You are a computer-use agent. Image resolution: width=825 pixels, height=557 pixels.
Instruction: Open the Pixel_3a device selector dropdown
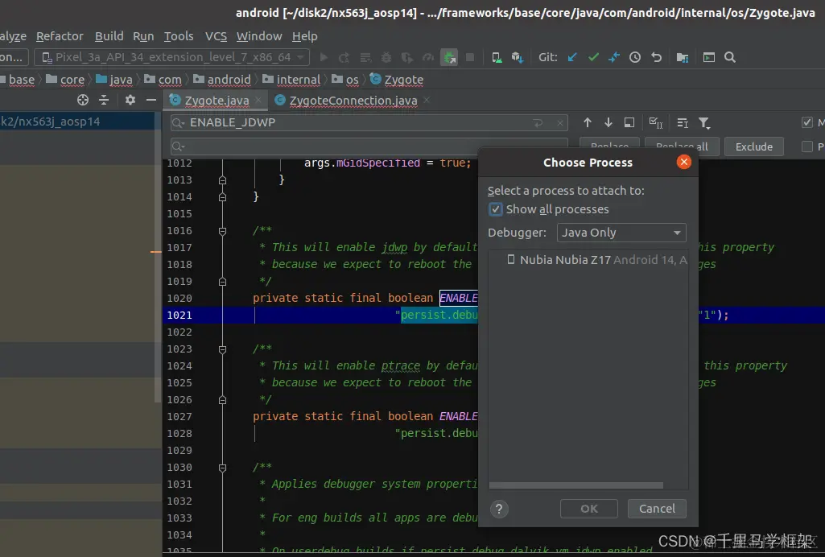171,57
